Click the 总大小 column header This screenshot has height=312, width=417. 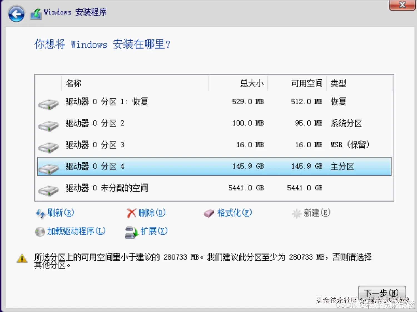click(238, 83)
